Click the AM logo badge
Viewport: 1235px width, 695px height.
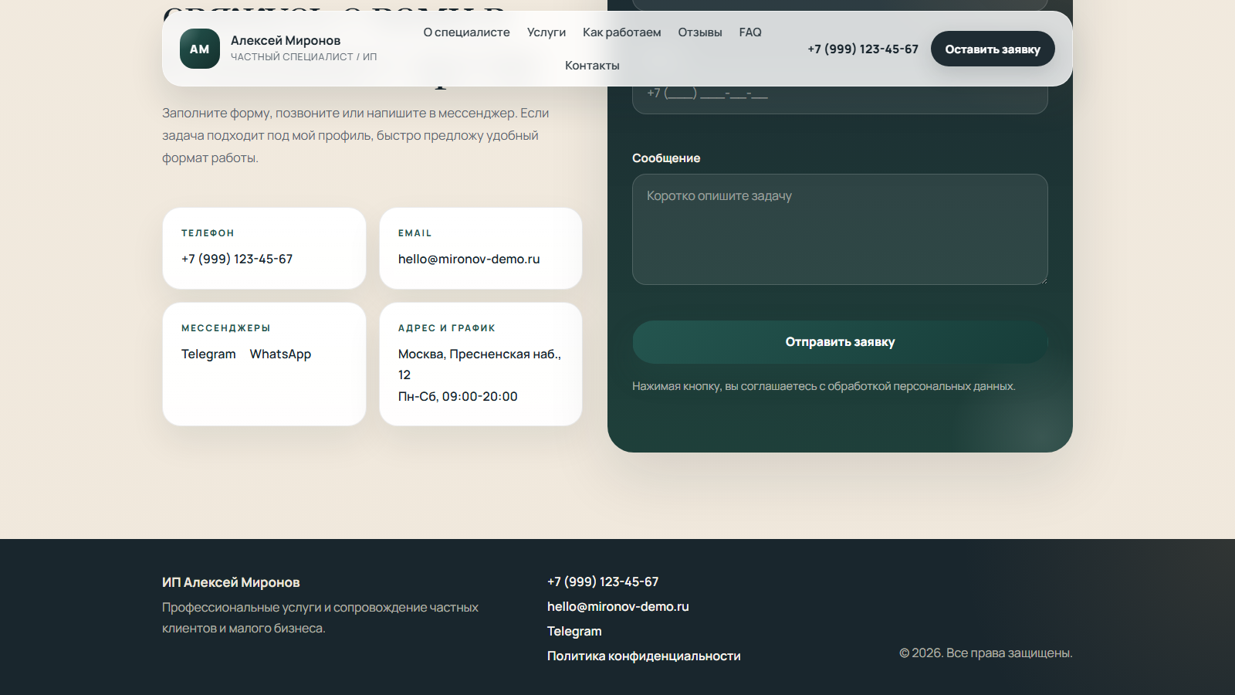click(x=200, y=49)
